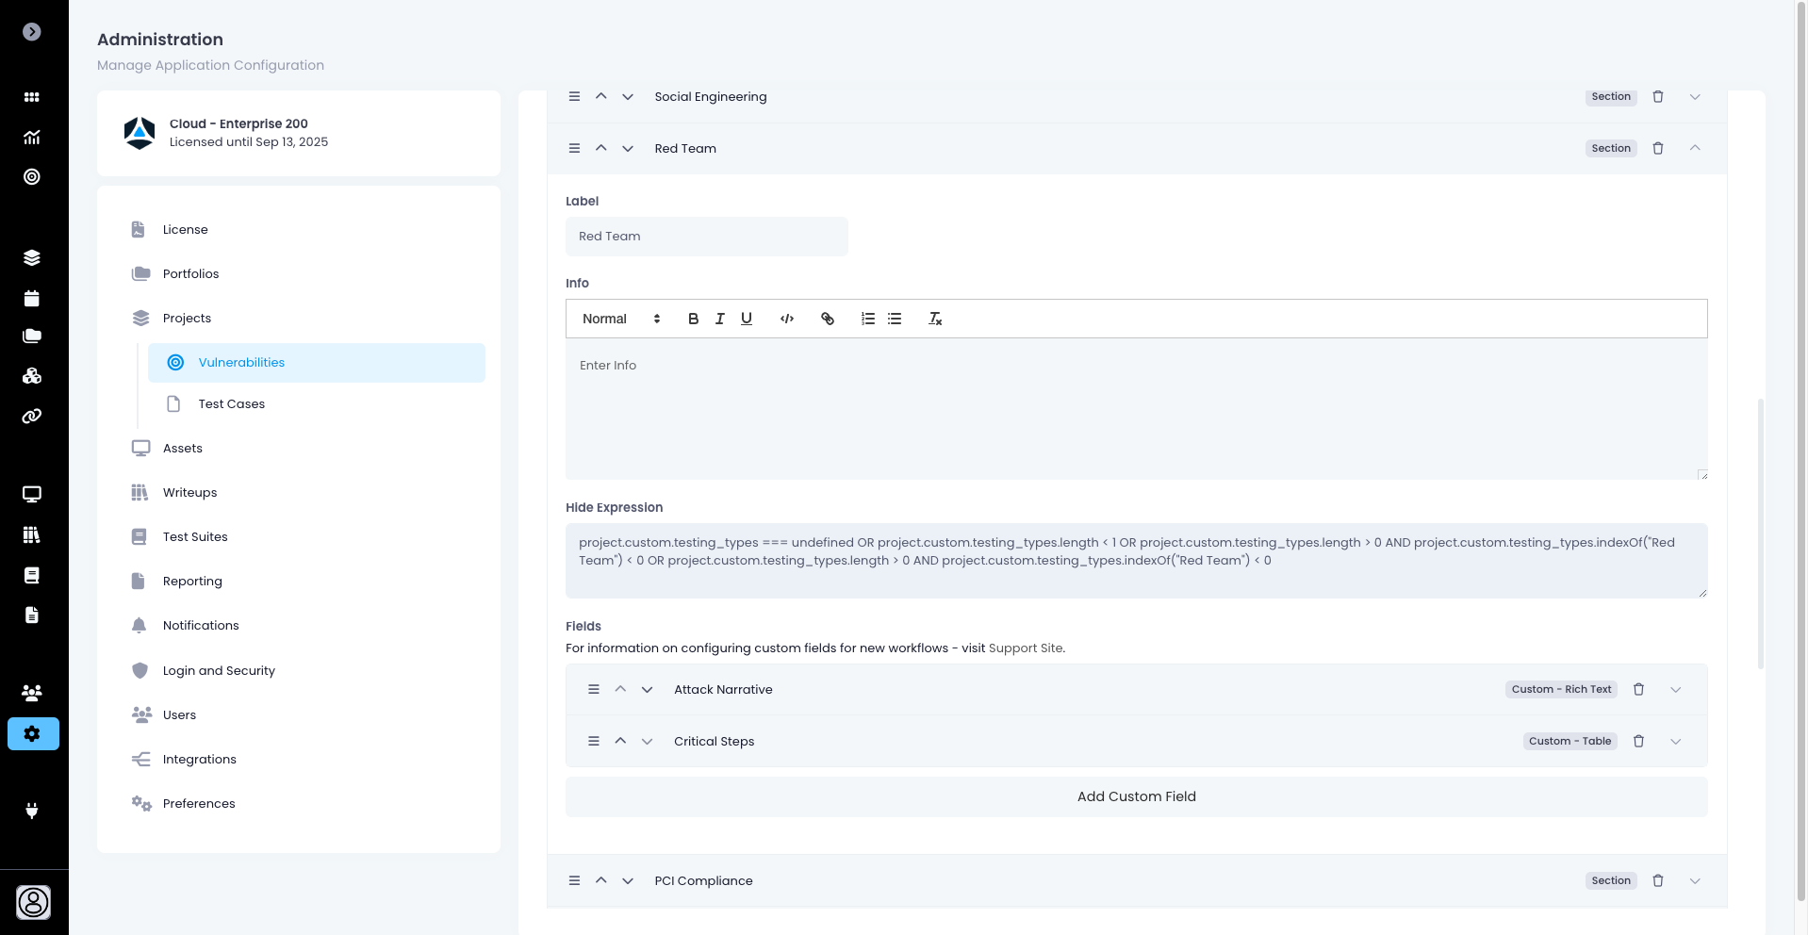
Task: Move Critical Steps field up
Action: [x=620, y=741]
